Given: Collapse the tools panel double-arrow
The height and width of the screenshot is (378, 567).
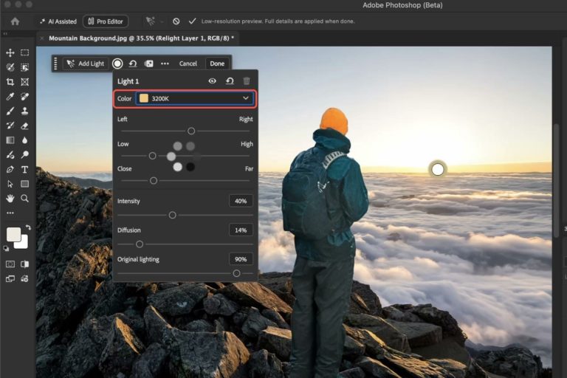Looking at the screenshot, I should 5,34.
